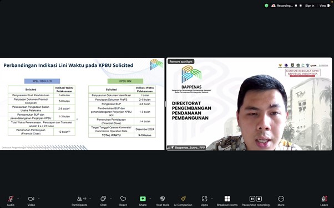Unmute audio with the microphone icon
The width and height of the screenshot is (334, 208).
coord(11,199)
